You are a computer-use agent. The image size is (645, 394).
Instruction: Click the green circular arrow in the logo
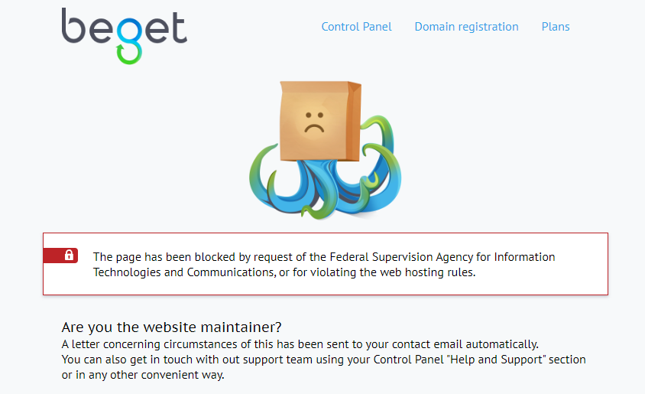click(x=128, y=52)
